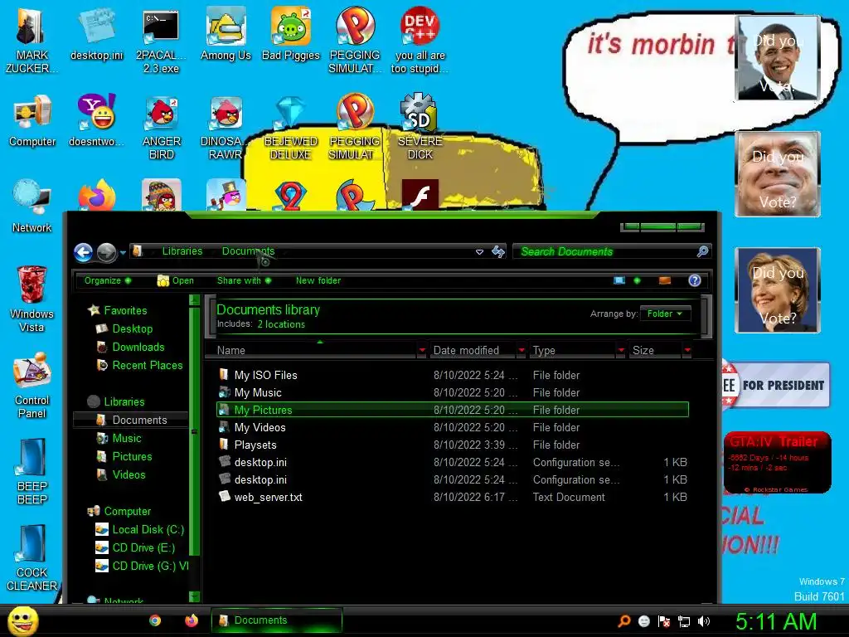Open Explorer help question mark button
The width and height of the screenshot is (849, 637).
(695, 280)
